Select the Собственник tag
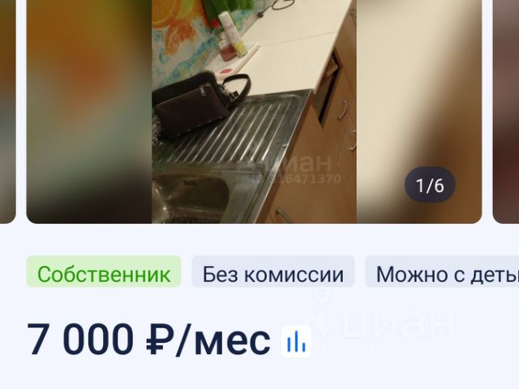519x389 pixels. [x=104, y=271]
